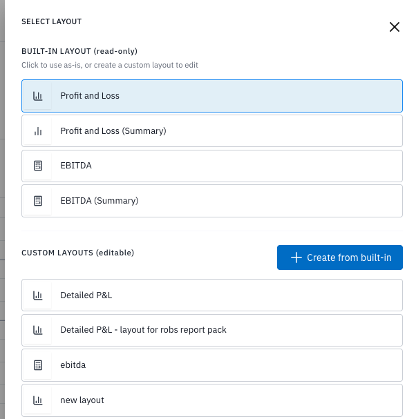Click the calculator icon beside EBITDA
Image resolution: width=416 pixels, height=419 pixels.
coord(38,166)
